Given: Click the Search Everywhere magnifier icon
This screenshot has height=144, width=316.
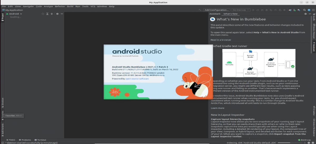Looking at the screenshot, I should pyautogui.click(x=305, y=10).
